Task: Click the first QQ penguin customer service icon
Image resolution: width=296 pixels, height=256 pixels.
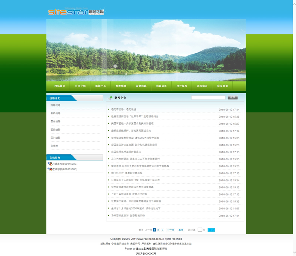Action: tap(50, 164)
